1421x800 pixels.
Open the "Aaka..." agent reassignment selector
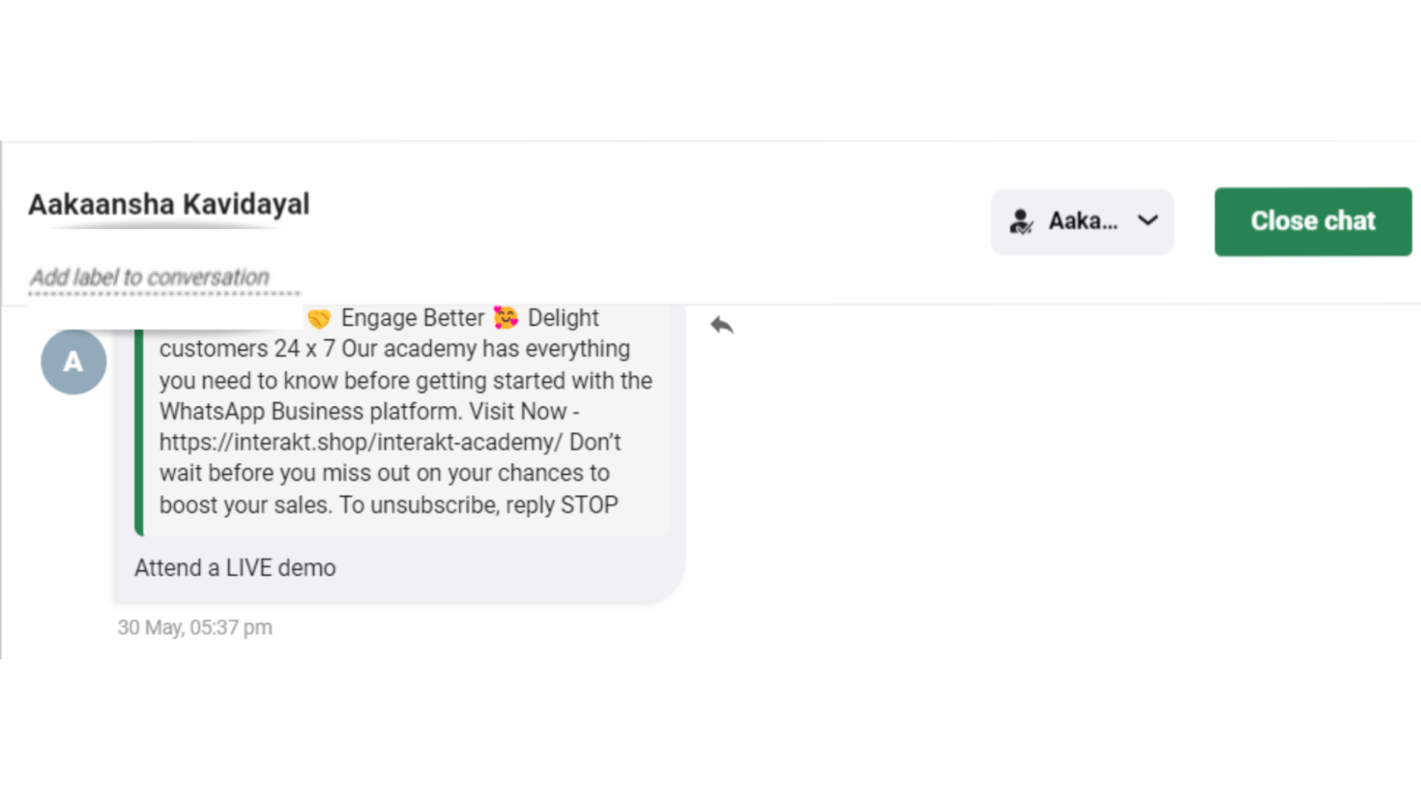(1081, 221)
